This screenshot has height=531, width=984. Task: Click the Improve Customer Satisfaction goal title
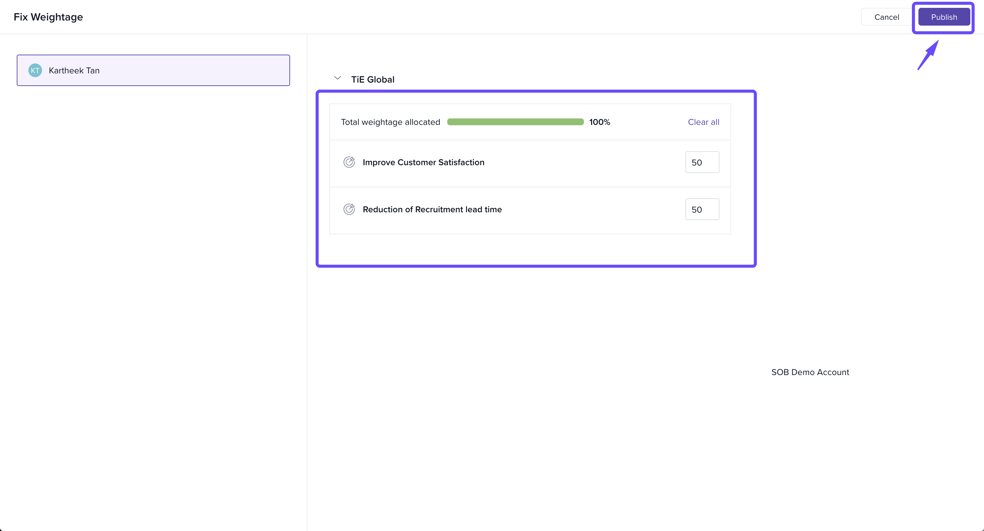[x=423, y=162]
